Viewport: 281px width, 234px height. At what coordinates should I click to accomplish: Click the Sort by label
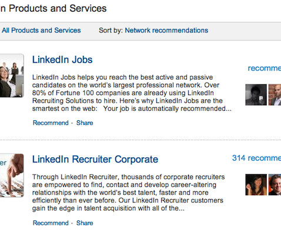pos(111,30)
